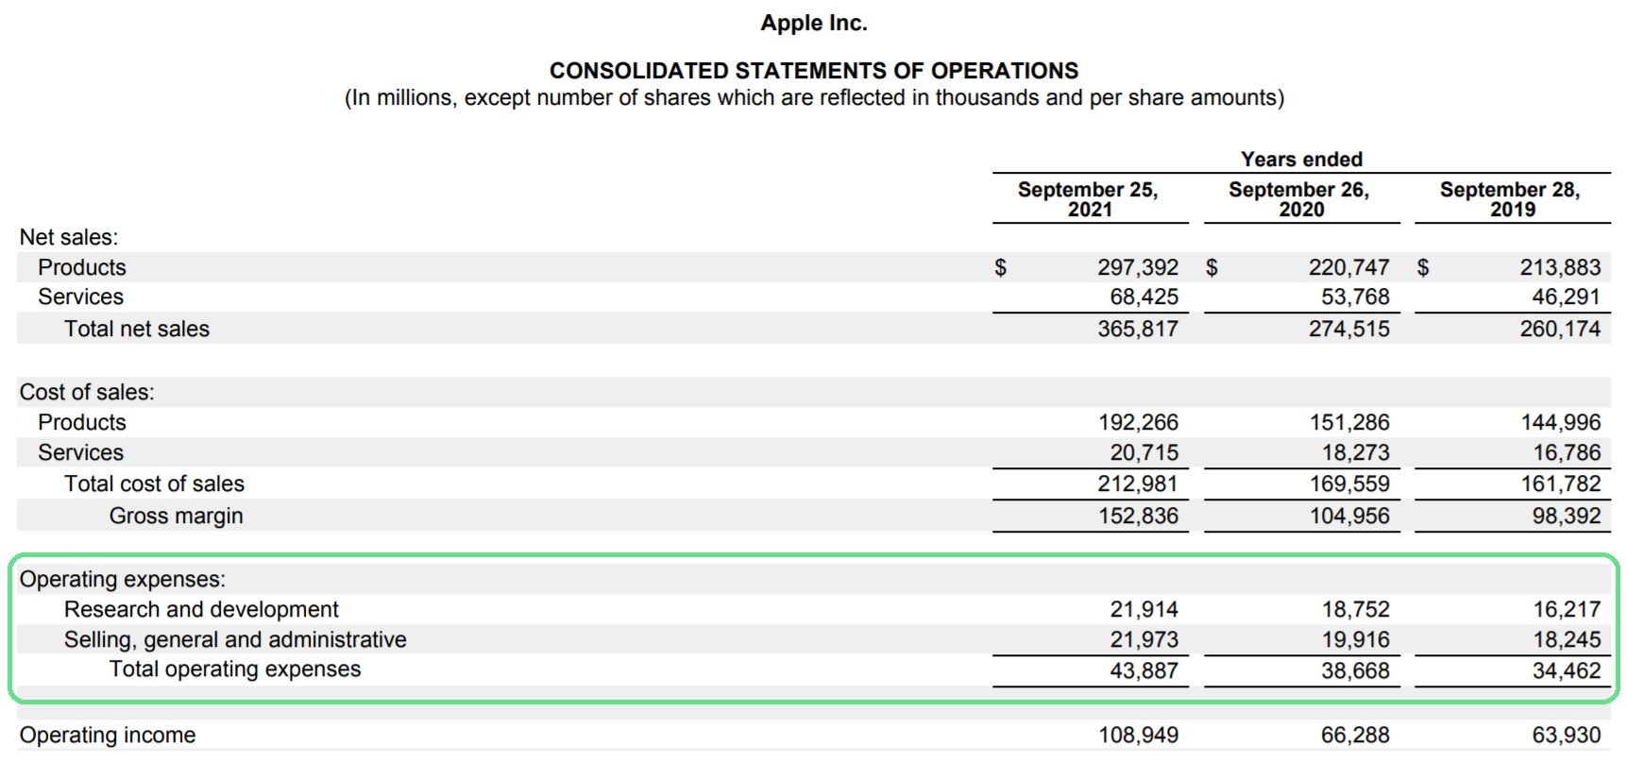The image size is (1627, 763).
Task: Click the 2021 total net sales value 365,817
Action: pos(1138,329)
